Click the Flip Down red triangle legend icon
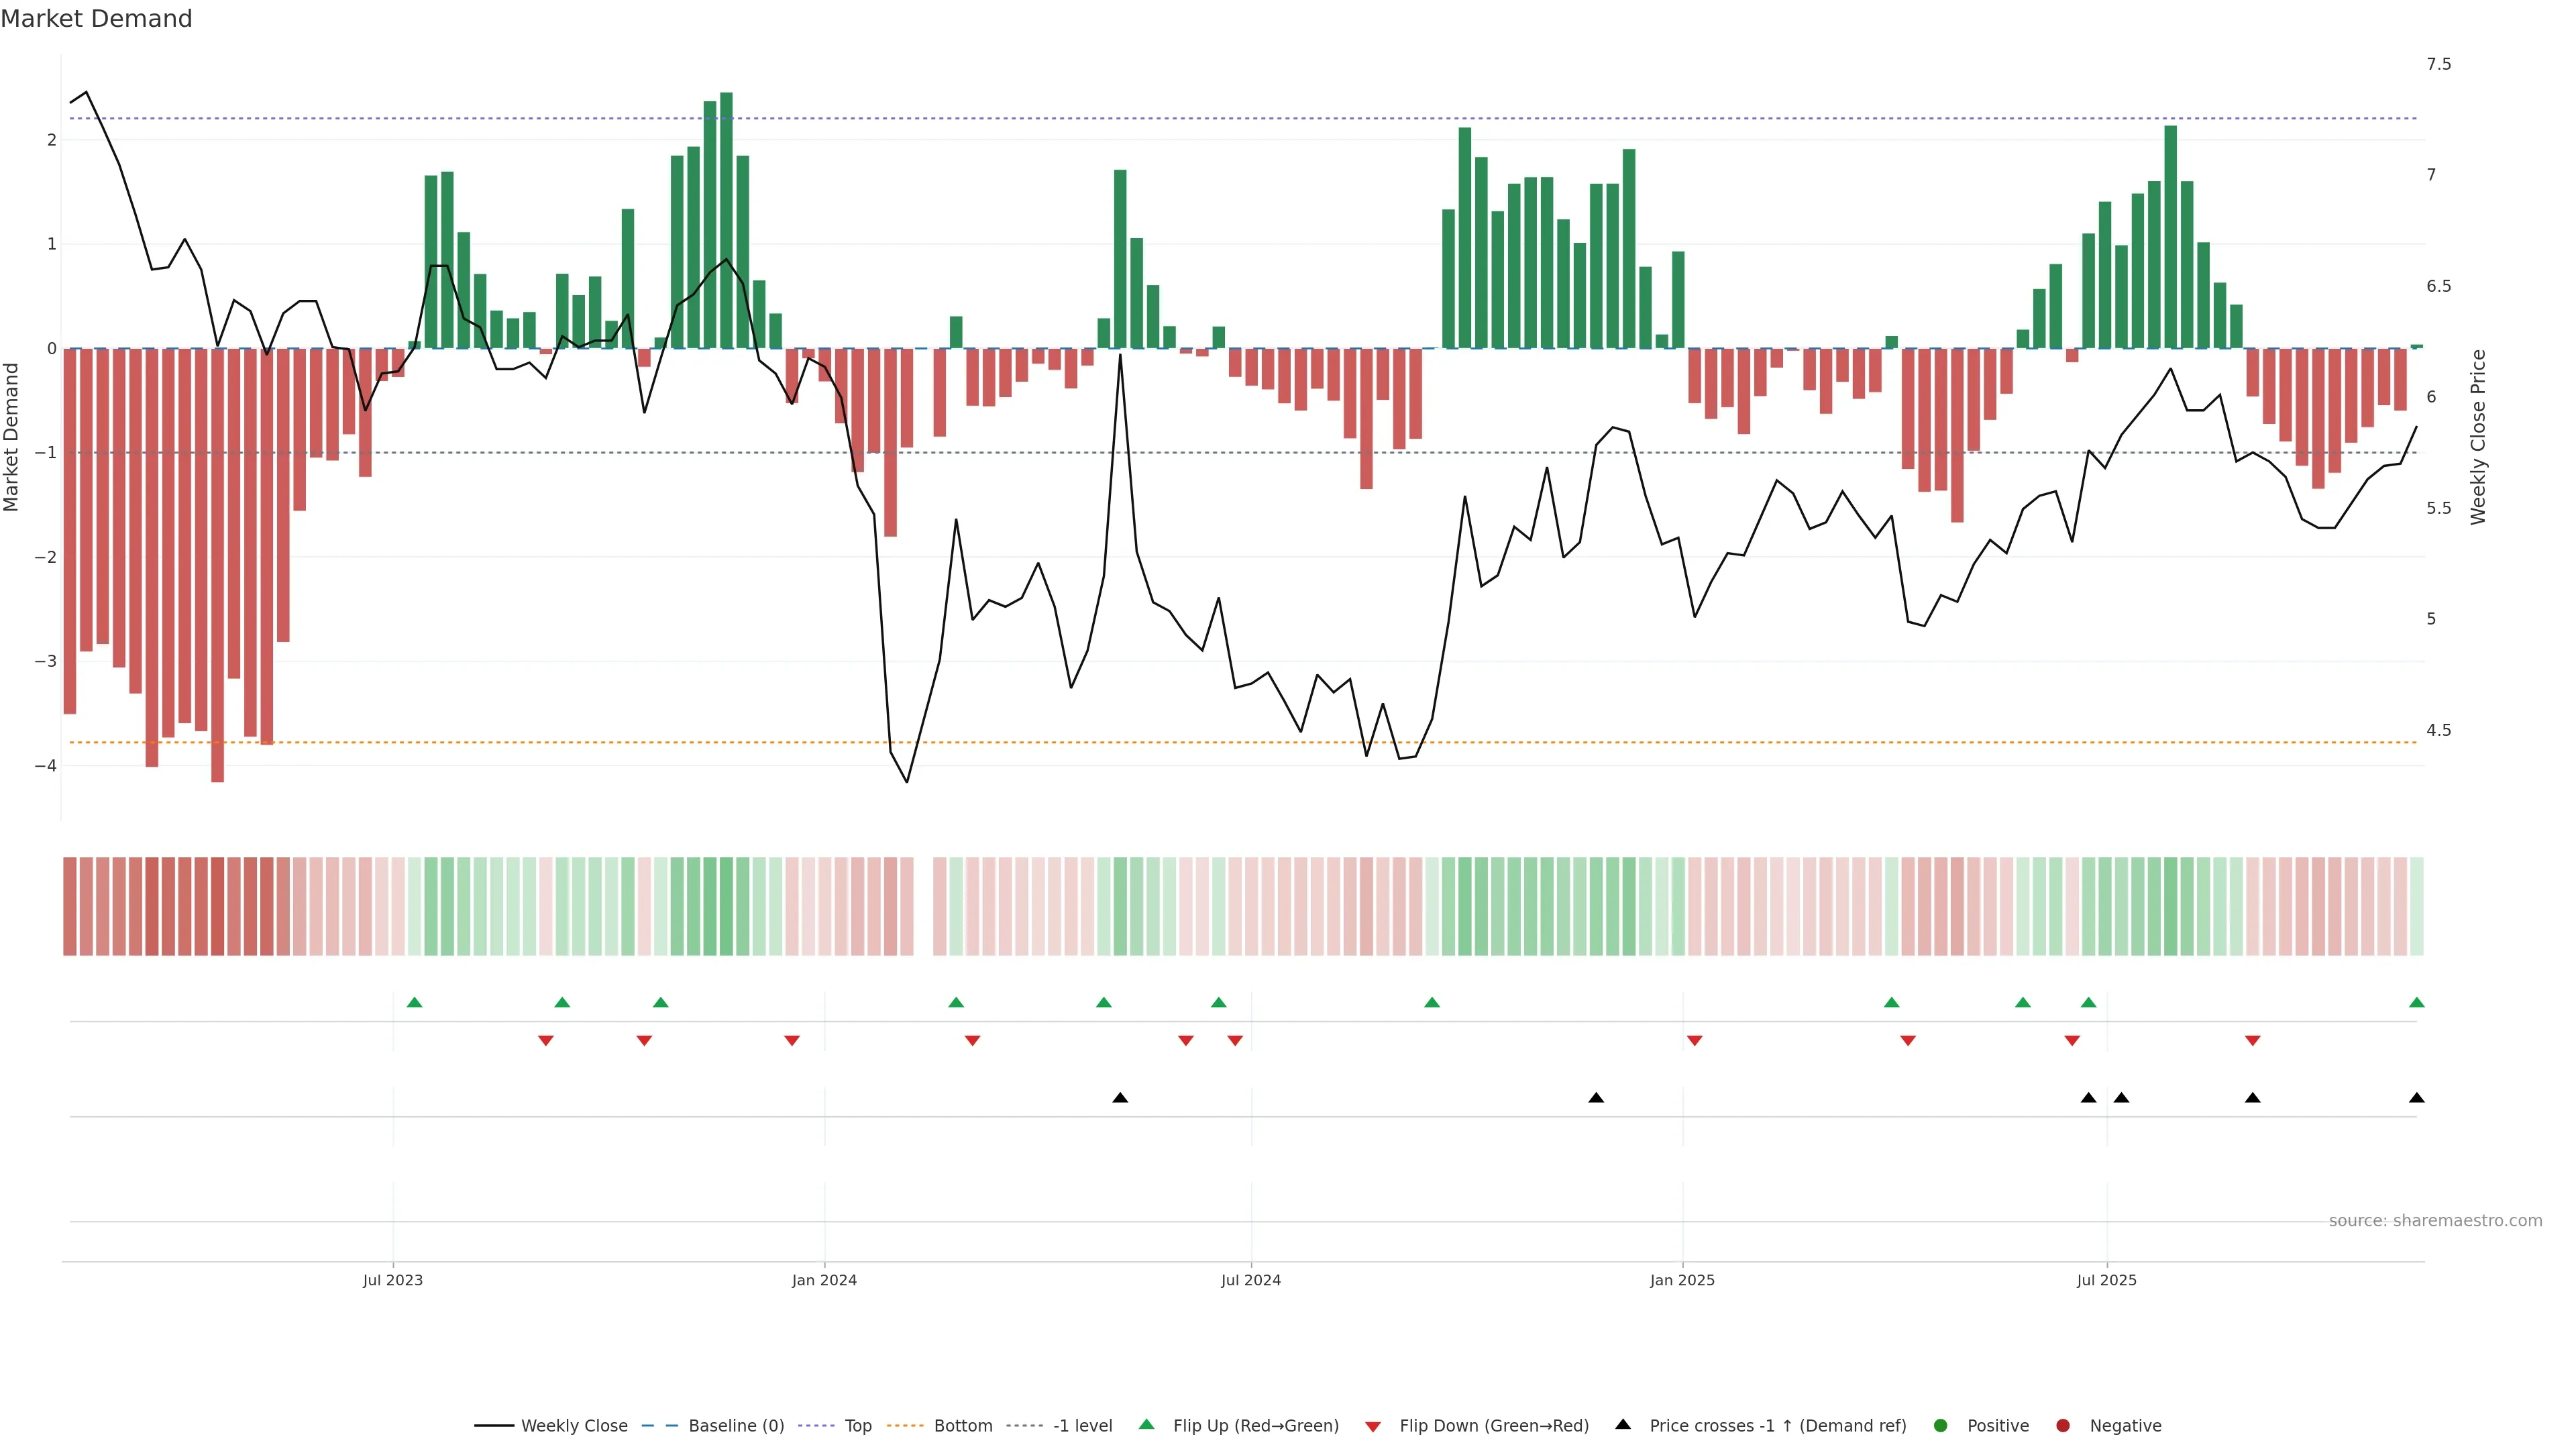Image resolution: width=2576 pixels, height=1449 pixels. tap(1373, 1427)
